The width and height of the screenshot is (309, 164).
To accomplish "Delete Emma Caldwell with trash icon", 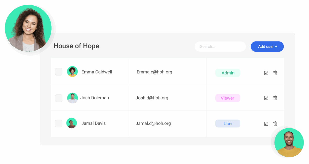I will [275, 73].
